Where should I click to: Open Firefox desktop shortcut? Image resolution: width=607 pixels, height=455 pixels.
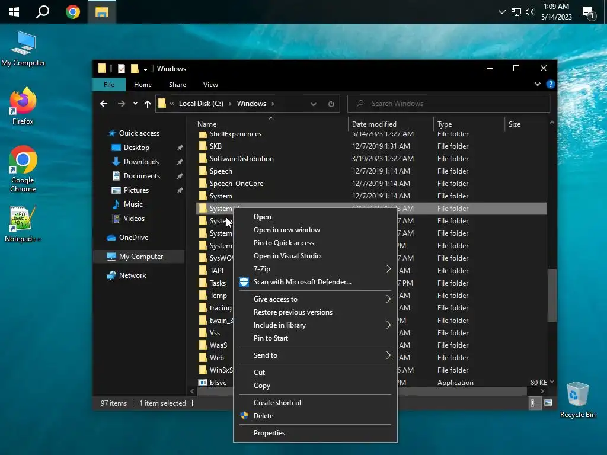[x=23, y=106]
